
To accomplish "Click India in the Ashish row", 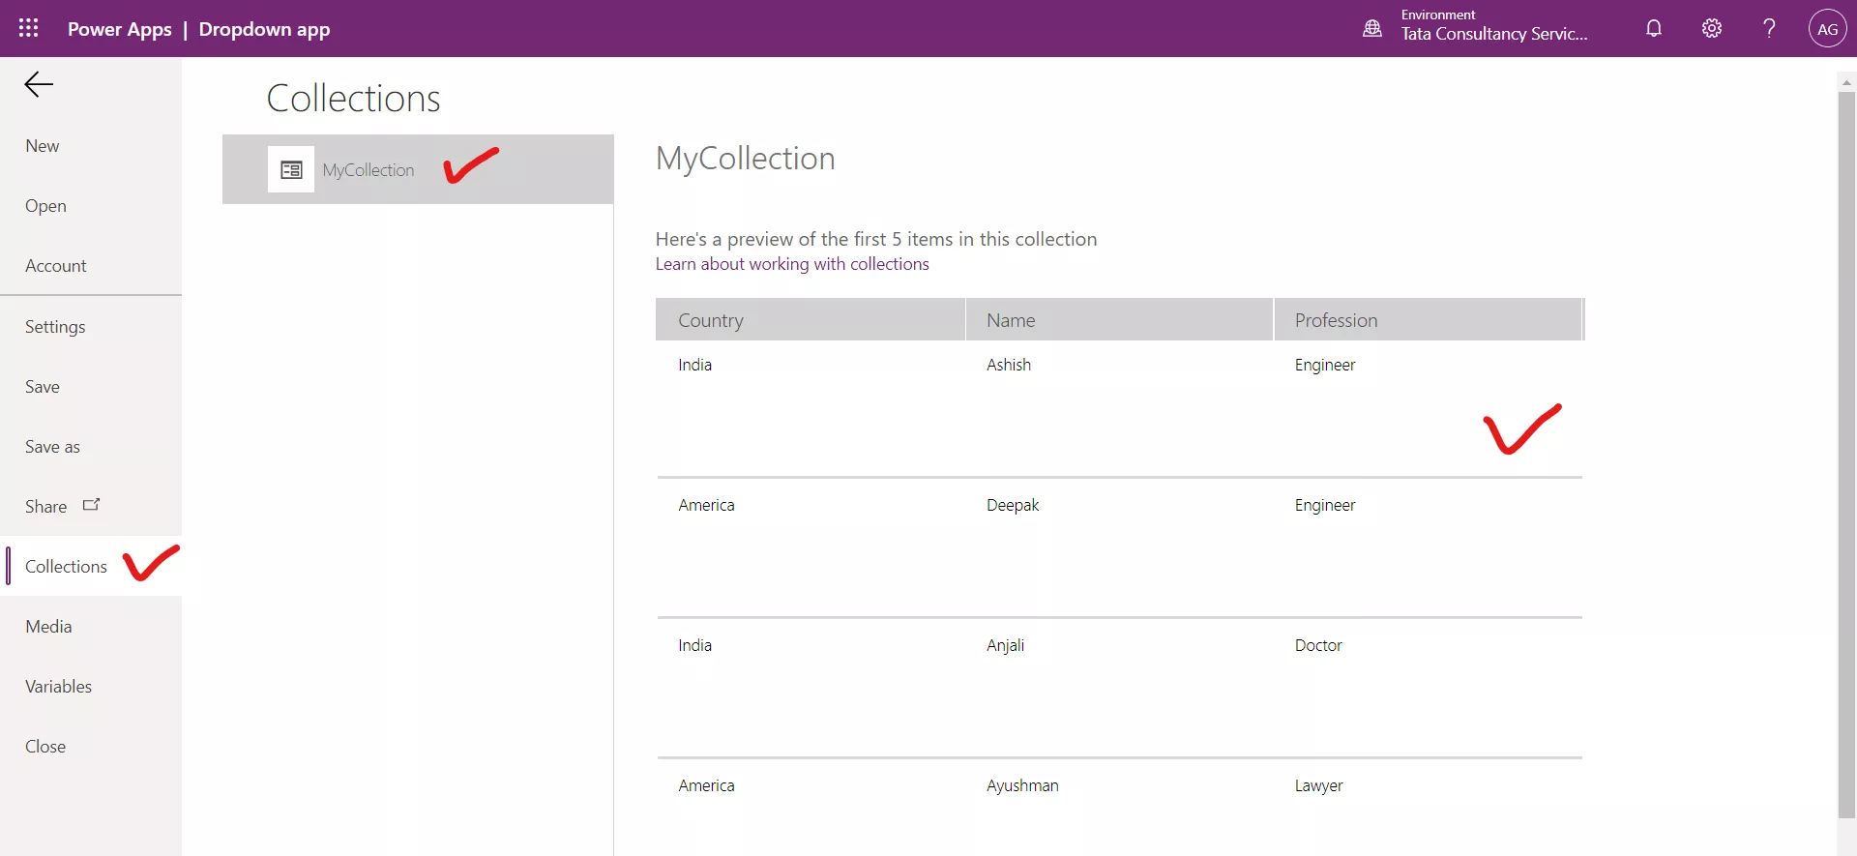I will point(694,365).
